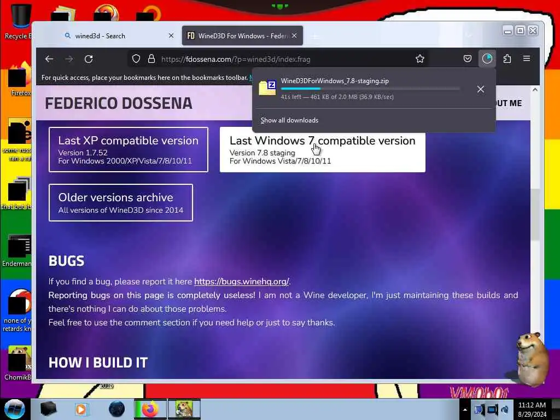Close the WineD3D For Windows tab
Viewport: 560px width, 420px height.
click(x=294, y=36)
